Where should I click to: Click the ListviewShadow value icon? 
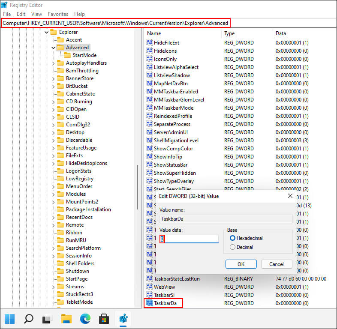149,75
